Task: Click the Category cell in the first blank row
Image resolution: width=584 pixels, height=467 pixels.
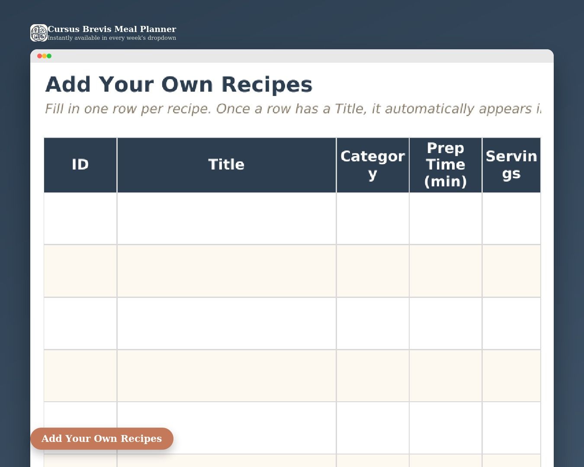Action: tap(373, 218)
